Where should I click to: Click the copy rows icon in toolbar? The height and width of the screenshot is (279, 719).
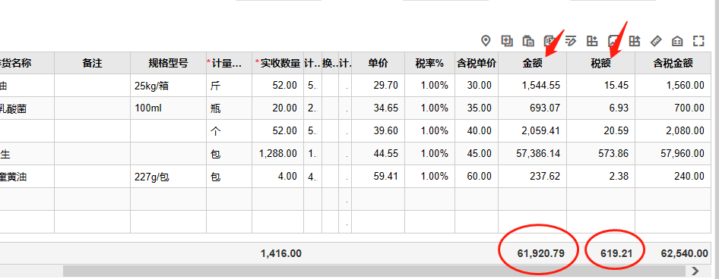tap(528, 41)
